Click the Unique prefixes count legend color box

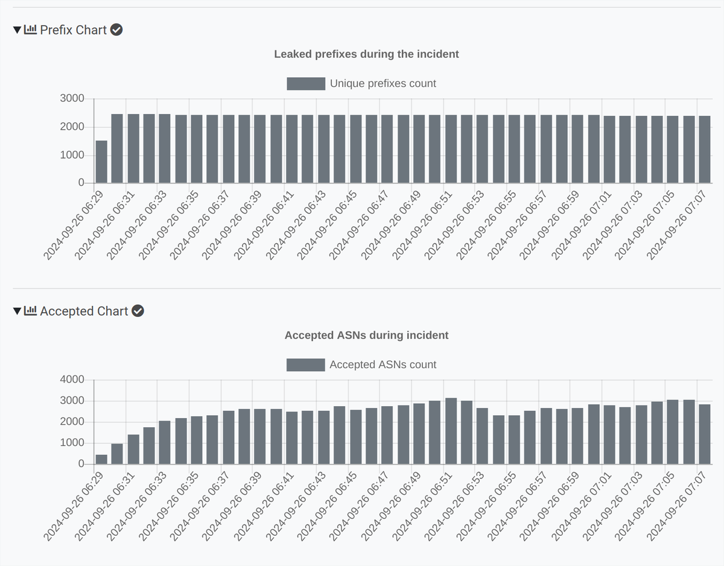(x=306, y=83)
